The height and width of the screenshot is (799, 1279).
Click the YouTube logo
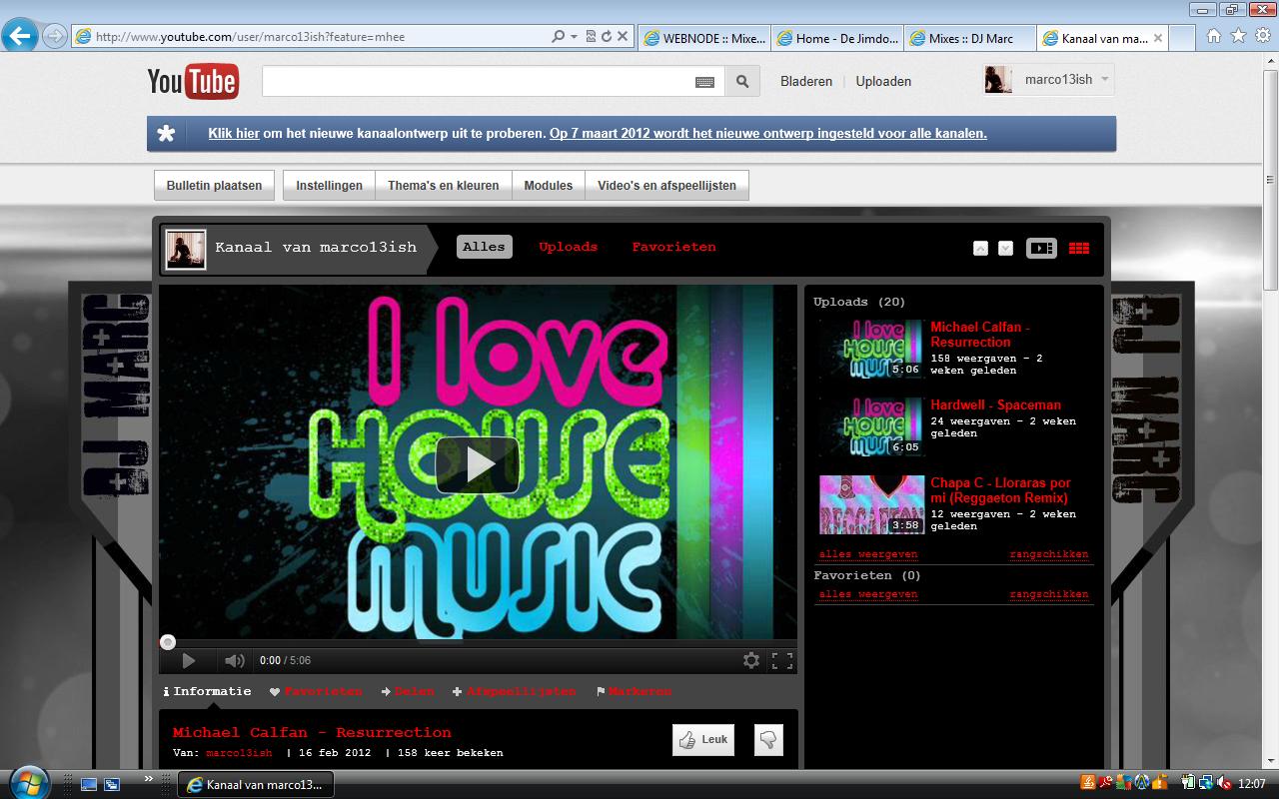(193, 81)
